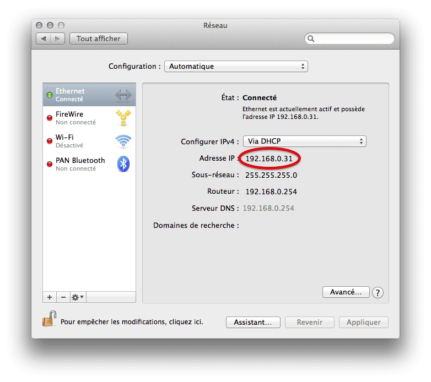Select the Ethernet service in the sidebar

coord(89,95)
